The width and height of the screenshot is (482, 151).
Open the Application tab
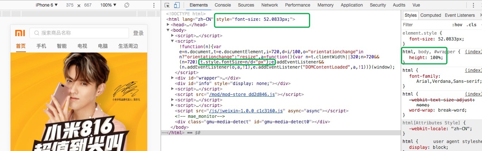pos(352,5)
